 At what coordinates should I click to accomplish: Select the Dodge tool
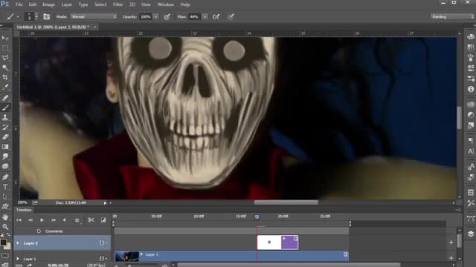tap(5, 166)
